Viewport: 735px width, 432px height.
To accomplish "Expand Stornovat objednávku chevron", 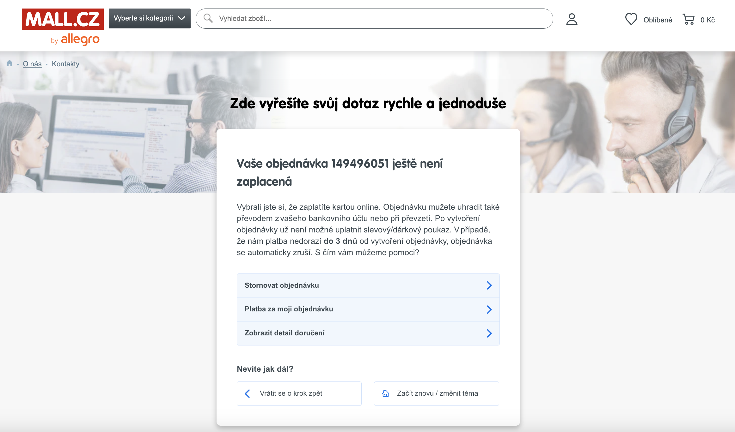I will click(x=489, y=285).
